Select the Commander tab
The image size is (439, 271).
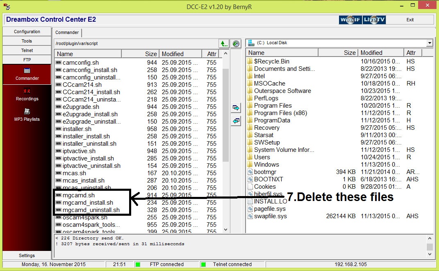coord(67,32)
